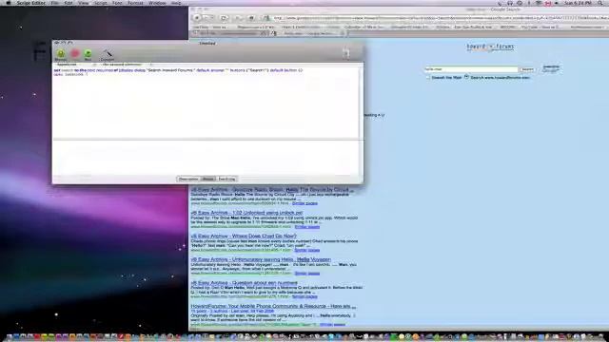Image resolution: width=609 pixels, height=342 pixels.
Task: Compile the script with the hammer icon
Action: coord(108,54)
